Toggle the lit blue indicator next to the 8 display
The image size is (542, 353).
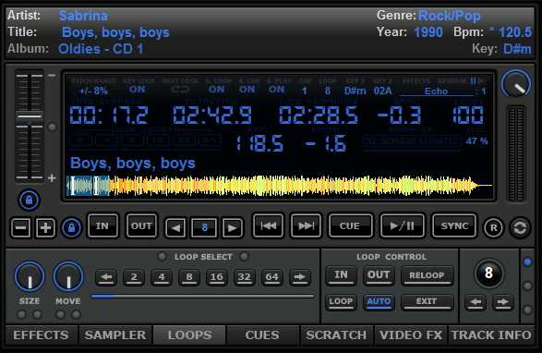(527, 262)
